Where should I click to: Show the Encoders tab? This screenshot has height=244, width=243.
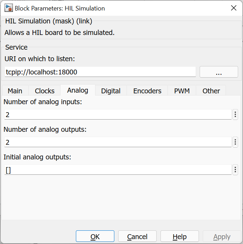147,91
